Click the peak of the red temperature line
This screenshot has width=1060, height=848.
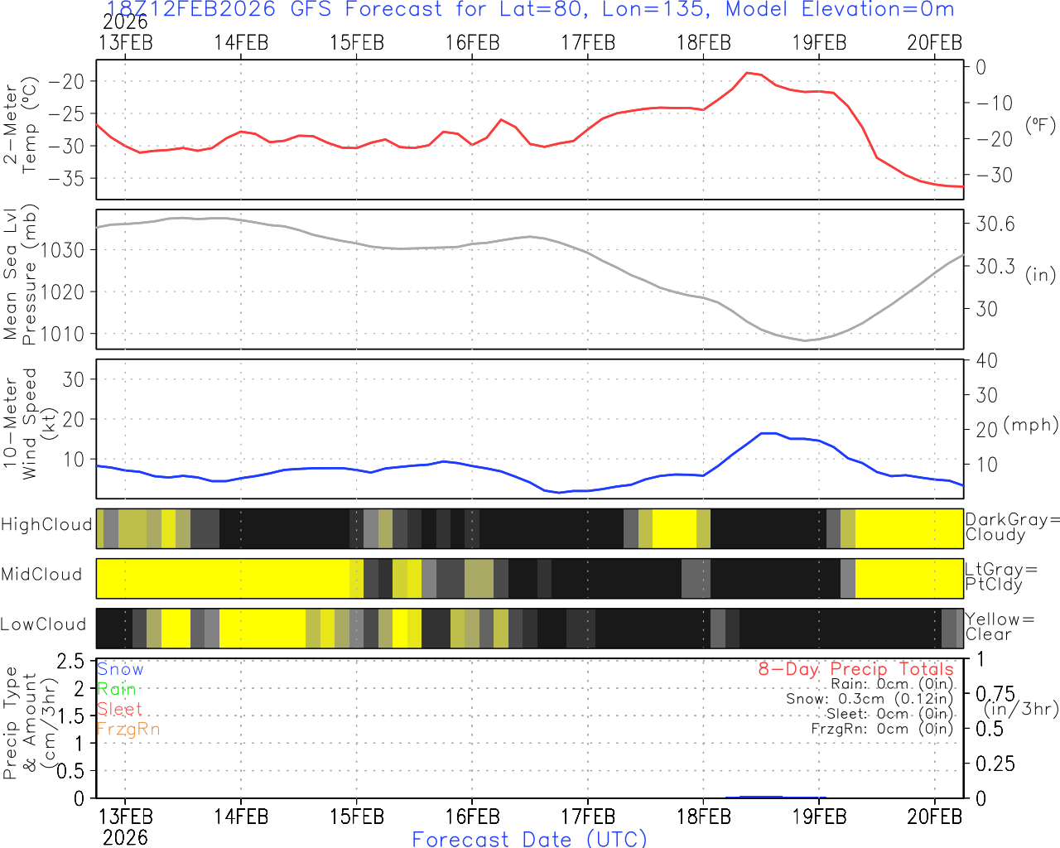(x=747, y=73)
